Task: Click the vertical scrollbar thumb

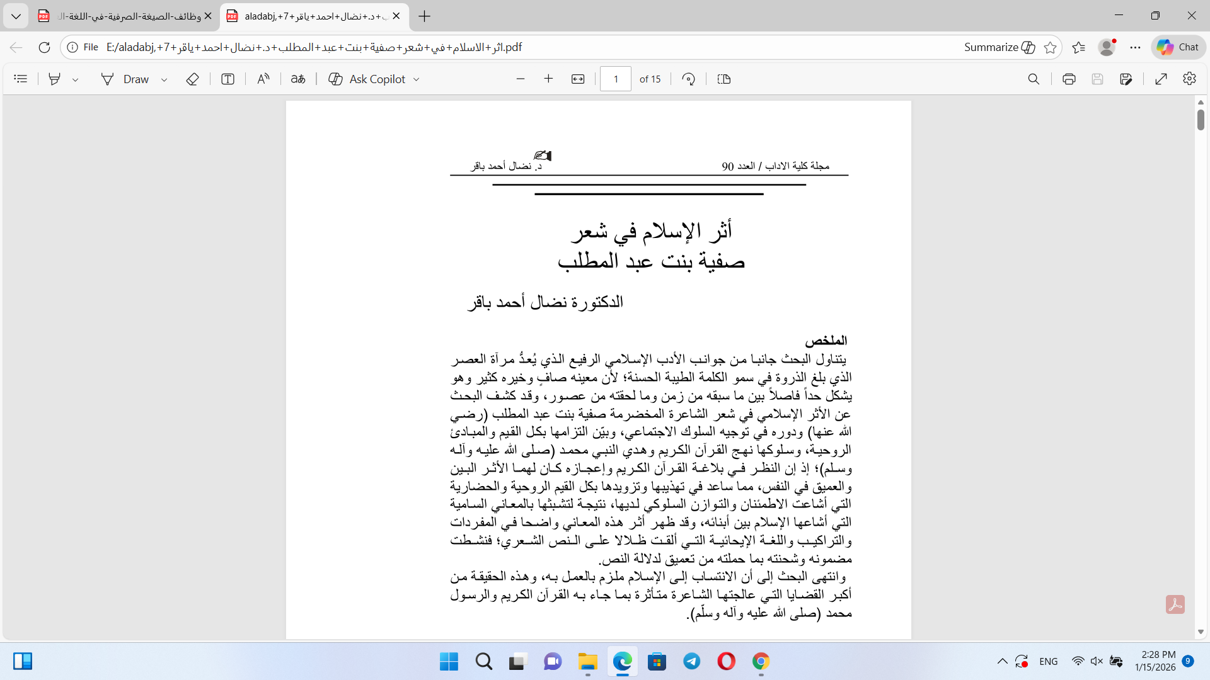Action: coord(1201,120)
